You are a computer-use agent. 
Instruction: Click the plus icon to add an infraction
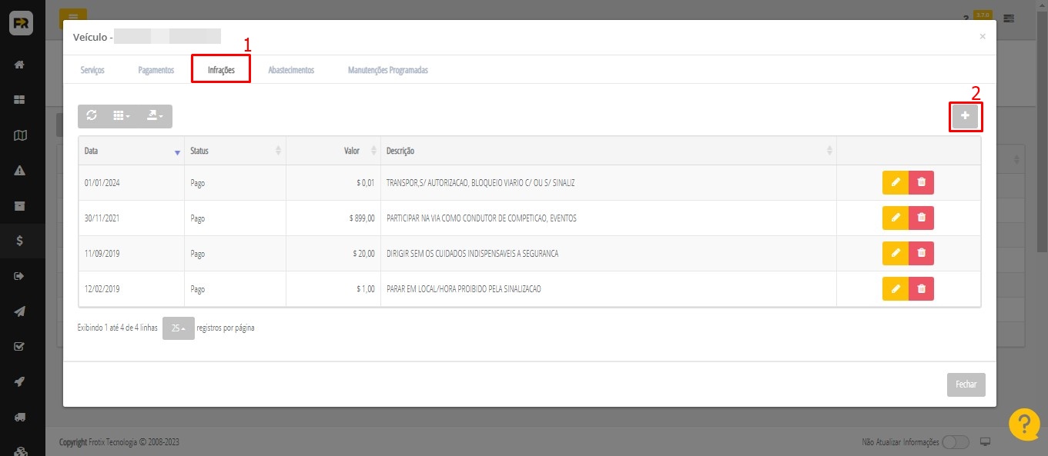coord(966,116)
